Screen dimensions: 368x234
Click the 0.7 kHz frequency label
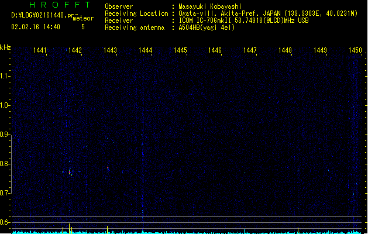pyautogui.click(x=5, y=193)
